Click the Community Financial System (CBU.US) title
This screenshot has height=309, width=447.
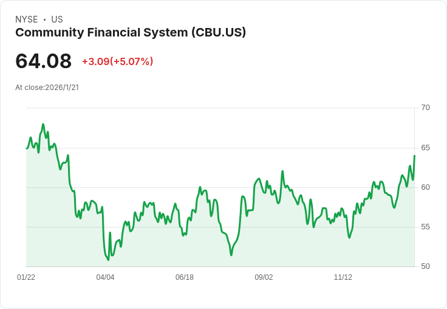pos(131,33)
